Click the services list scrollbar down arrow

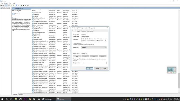pos(179,92)
